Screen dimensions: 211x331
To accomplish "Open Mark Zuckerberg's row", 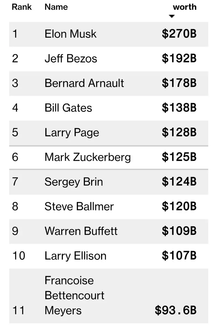I will [87, 157].
